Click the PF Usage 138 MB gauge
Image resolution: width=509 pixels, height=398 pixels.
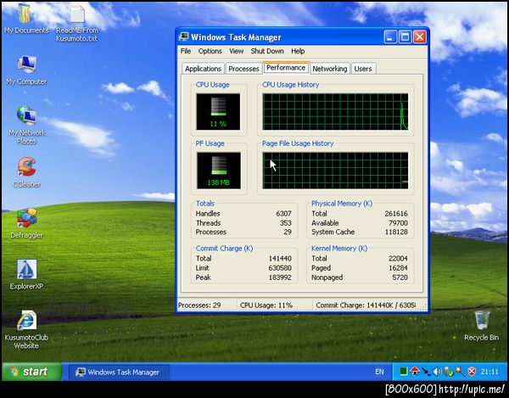(x=219, y=171)
